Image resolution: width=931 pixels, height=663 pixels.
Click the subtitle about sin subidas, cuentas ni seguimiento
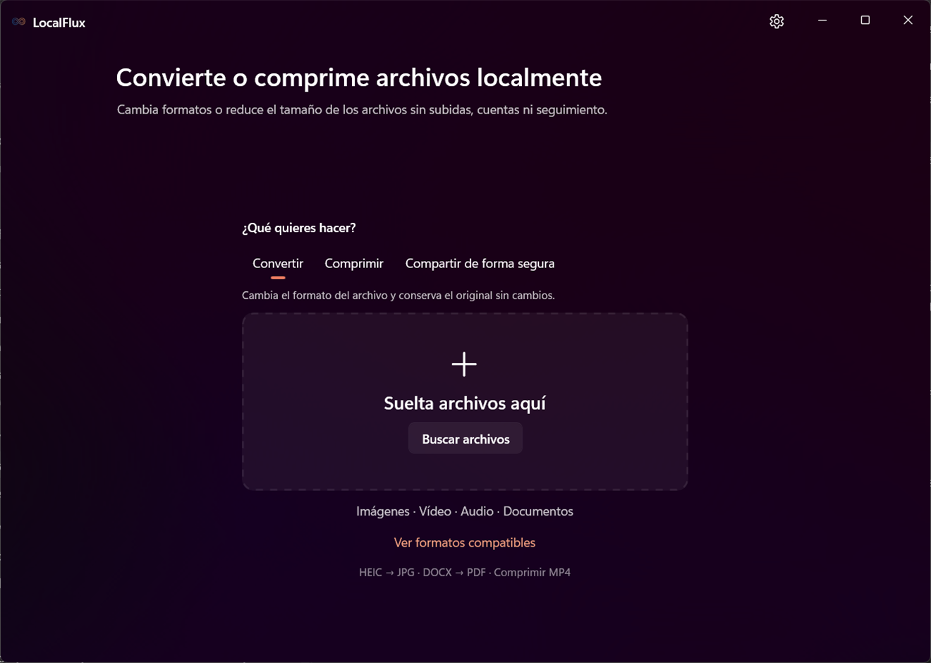(x=362, y=110)
